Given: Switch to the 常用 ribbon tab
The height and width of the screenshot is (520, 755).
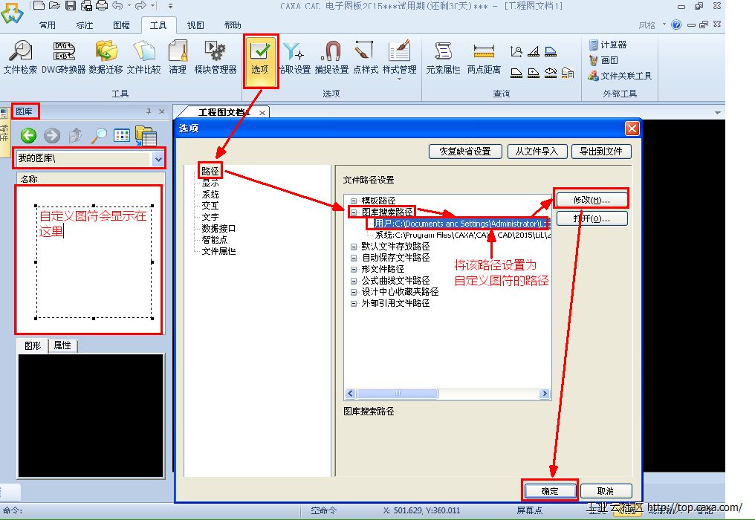Looking at the screenshot, I should click(x=48, y=25).
